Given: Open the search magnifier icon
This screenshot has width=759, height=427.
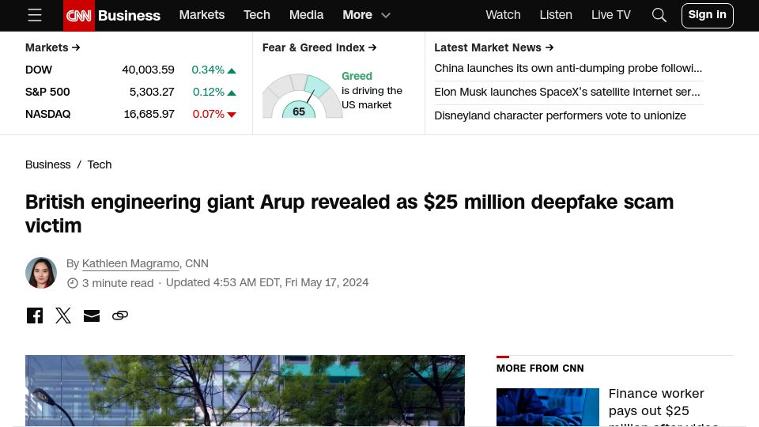Looking at the screenshot, I should click(659, 15).
